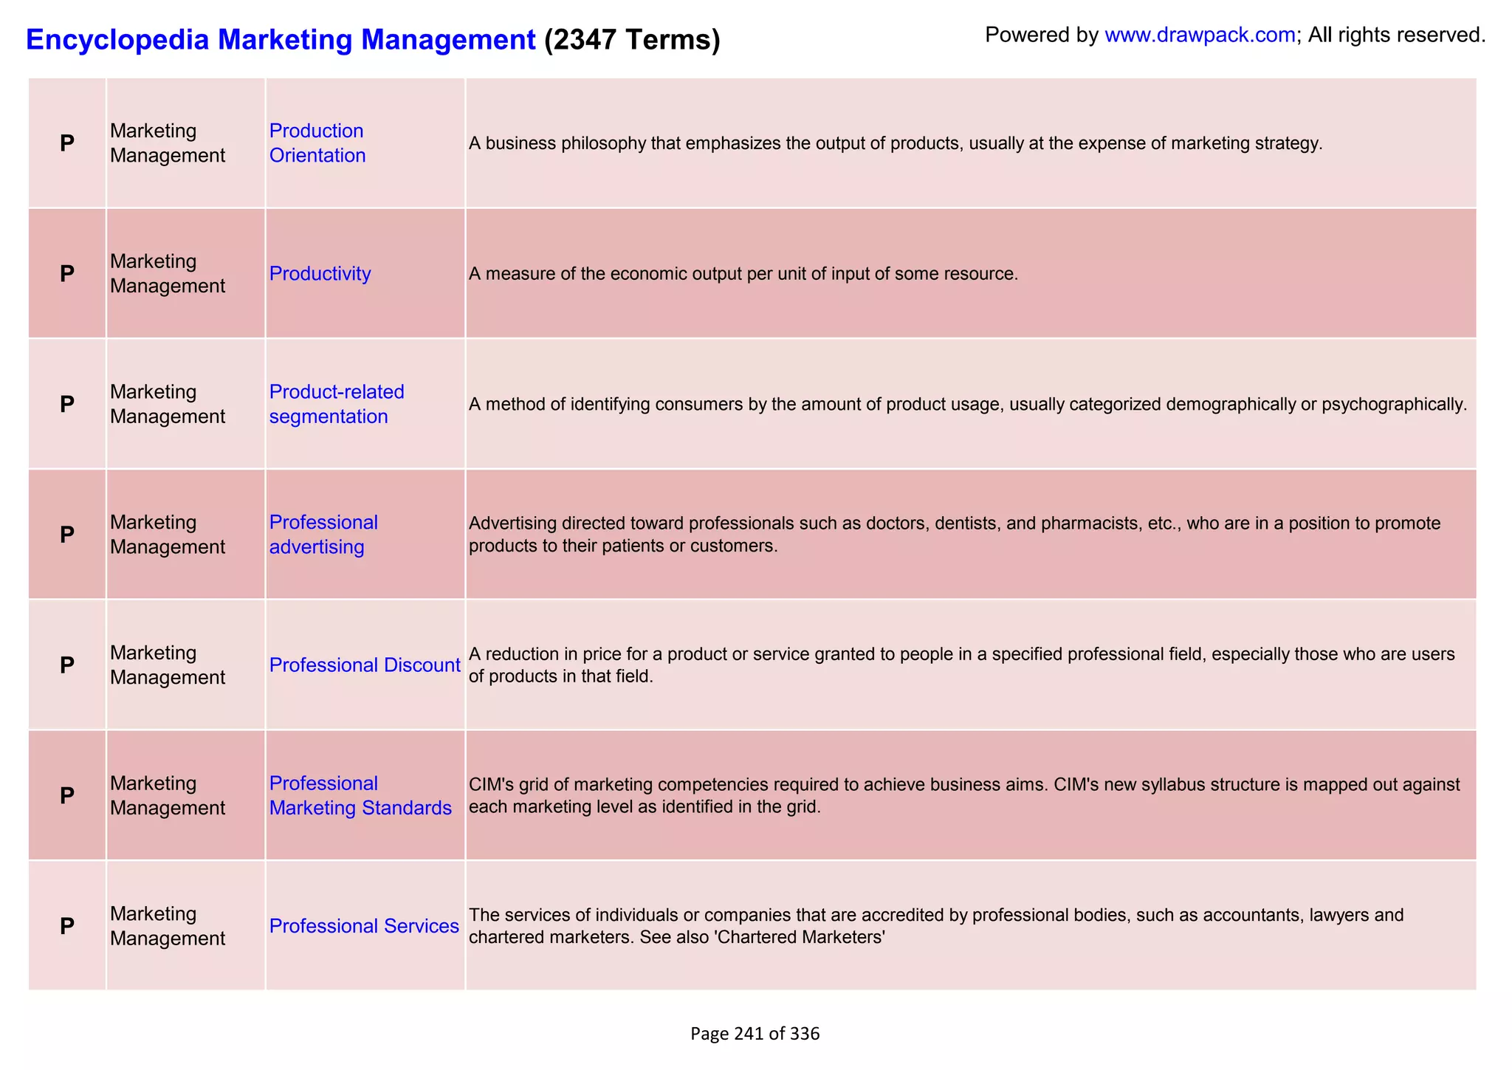Open the Professional Services term link
Screen dimensions: 1512x1070
coord(364,926)
